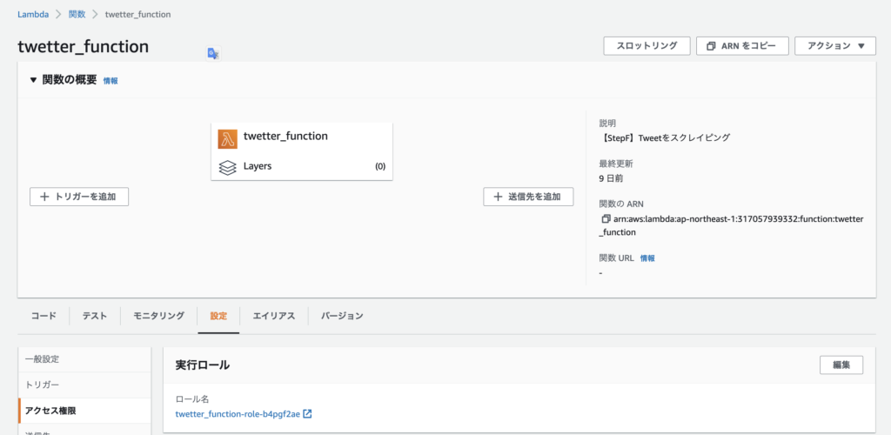Open the 情報 link beside 関数 URL
891x435 pixels.
tap(647, 258)
